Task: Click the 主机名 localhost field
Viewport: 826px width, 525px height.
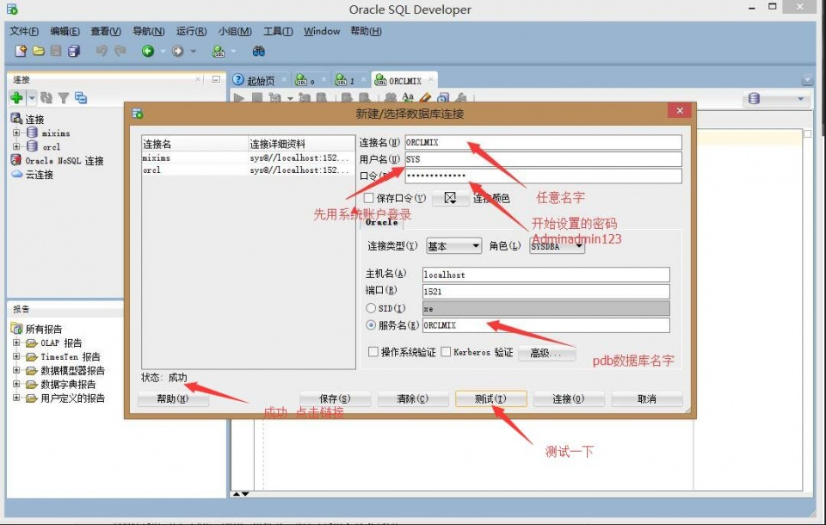Action: (546, 274)
